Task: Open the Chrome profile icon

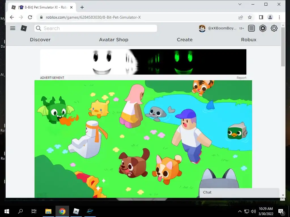Action: tap(270, 17)
